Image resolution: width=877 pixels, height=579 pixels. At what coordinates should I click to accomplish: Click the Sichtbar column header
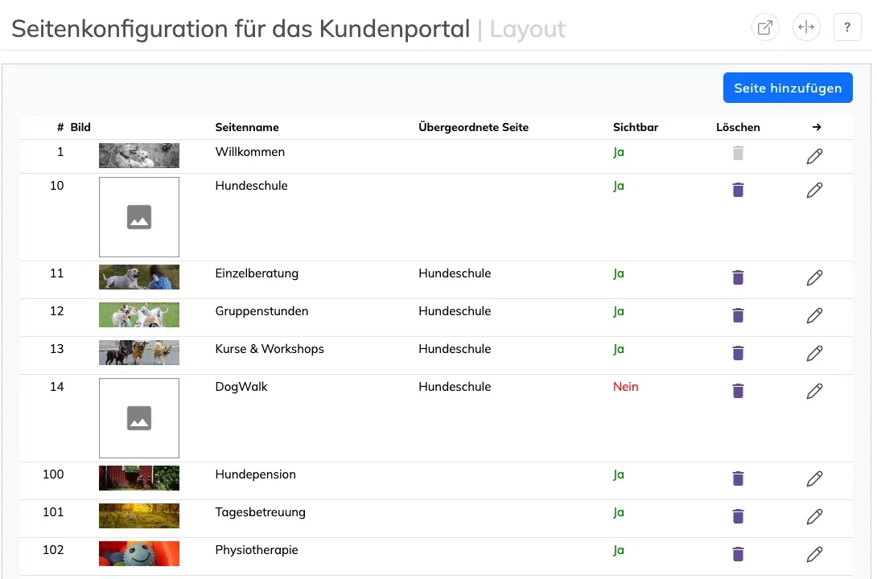[636, 127]
